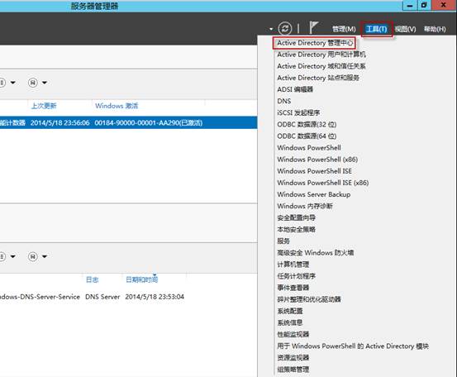Expand the small arrow beside refresh icon

click(x=271, y=29)
